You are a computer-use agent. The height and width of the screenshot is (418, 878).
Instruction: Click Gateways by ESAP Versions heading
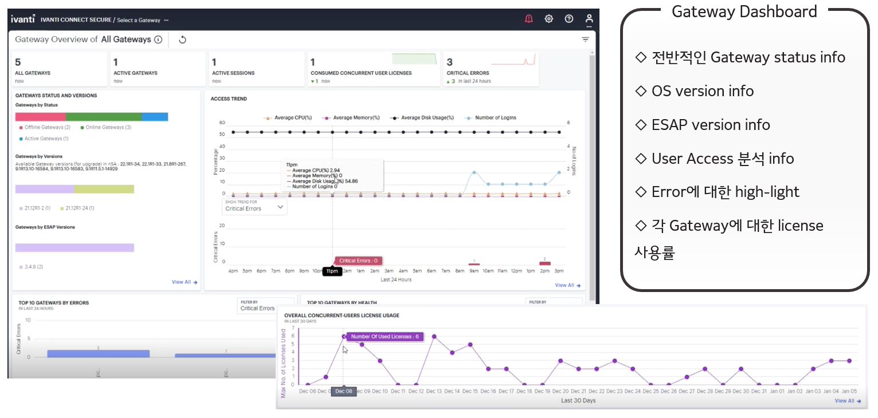[x=45, y=227]
